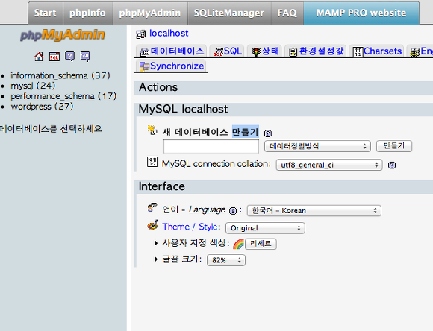Open help icon next to 만들기 heading
The width and height of the screenshot is (433, 331).
(x=268, y=133)
